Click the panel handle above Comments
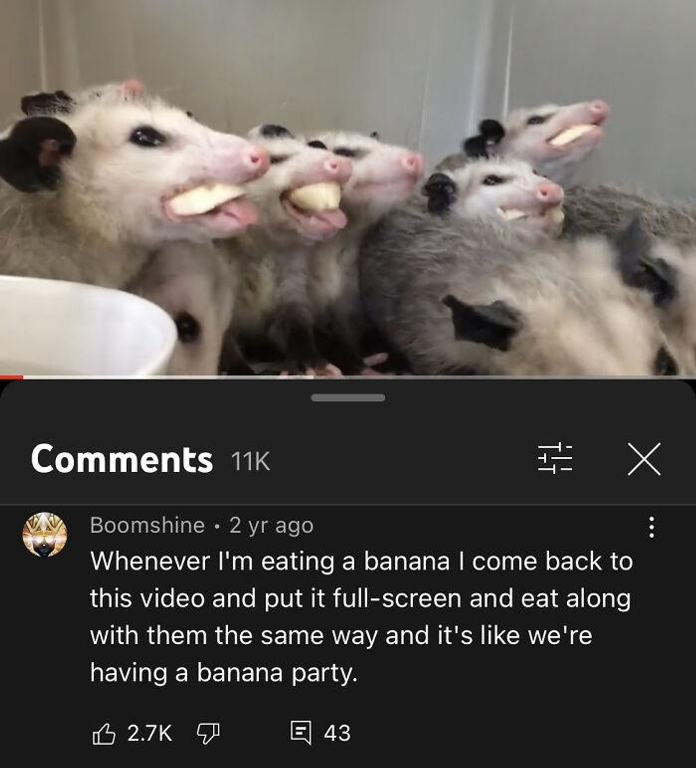The height and width of the screenshot is (768, 696). pos(347,398)
